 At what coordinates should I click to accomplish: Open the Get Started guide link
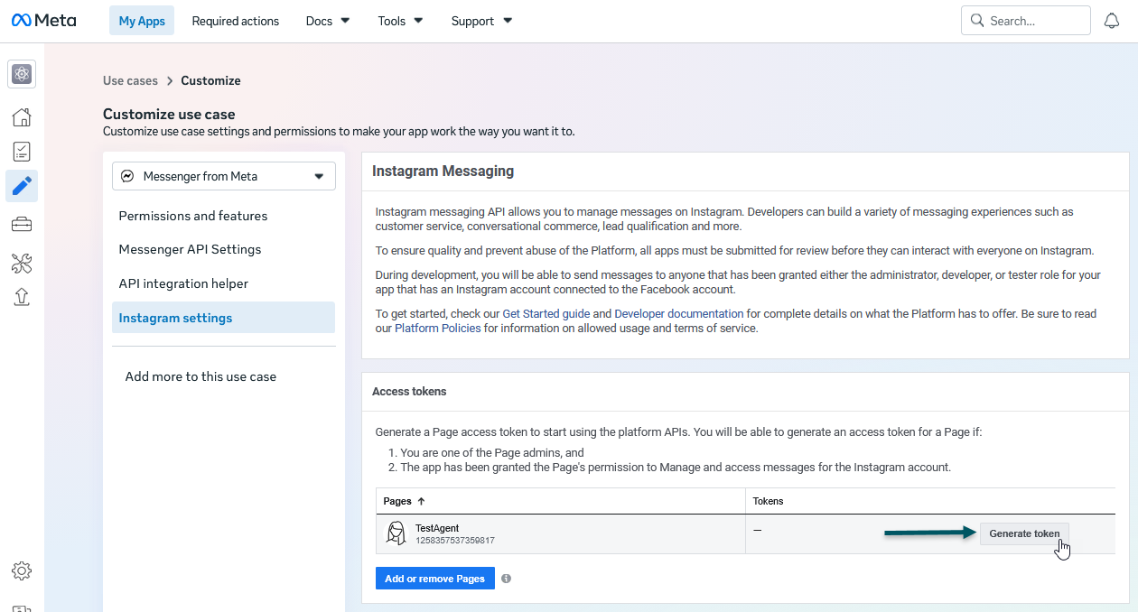coord(546,313)
